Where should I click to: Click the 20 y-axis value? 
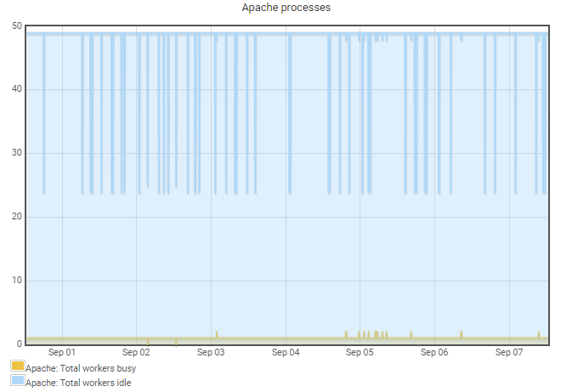tap(17, 217)
